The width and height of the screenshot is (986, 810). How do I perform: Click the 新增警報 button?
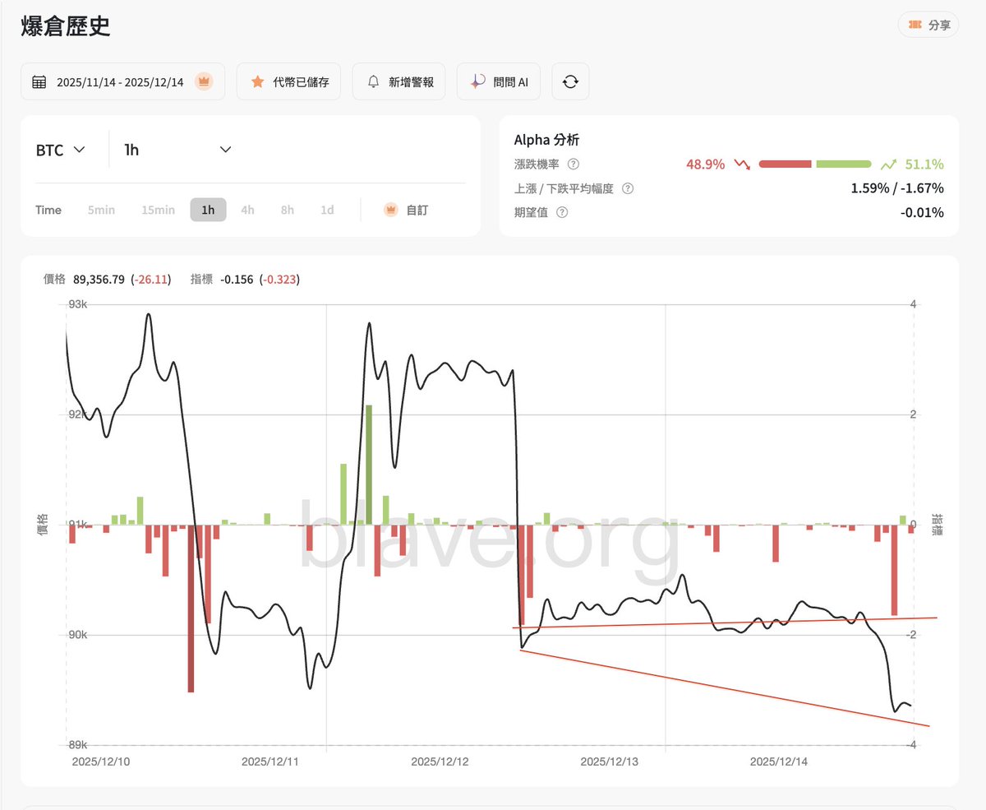(x=399, y=81)
